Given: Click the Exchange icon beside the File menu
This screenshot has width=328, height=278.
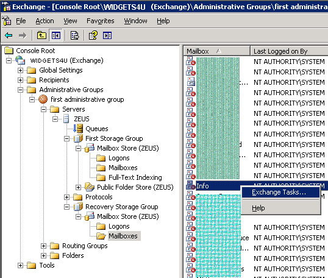Looking at the screenshot, I should point(7,21).
